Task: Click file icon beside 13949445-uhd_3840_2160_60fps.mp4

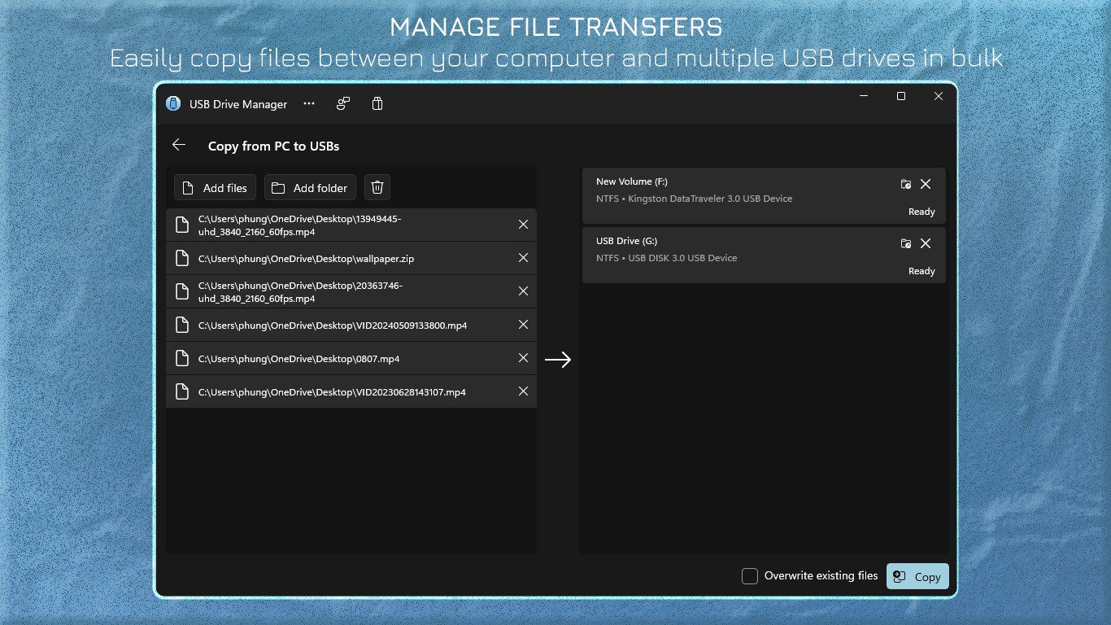Action: pyautogui.click(x=183, y=225)
